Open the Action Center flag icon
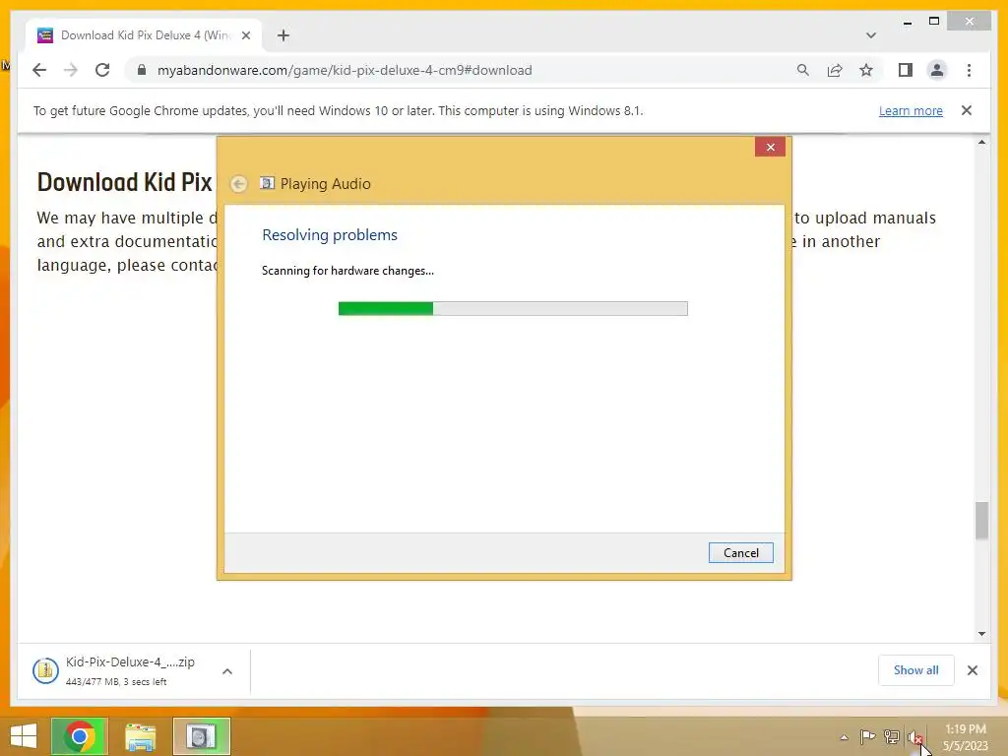This screenshot has height=756, width=1008. pos(867,736)
